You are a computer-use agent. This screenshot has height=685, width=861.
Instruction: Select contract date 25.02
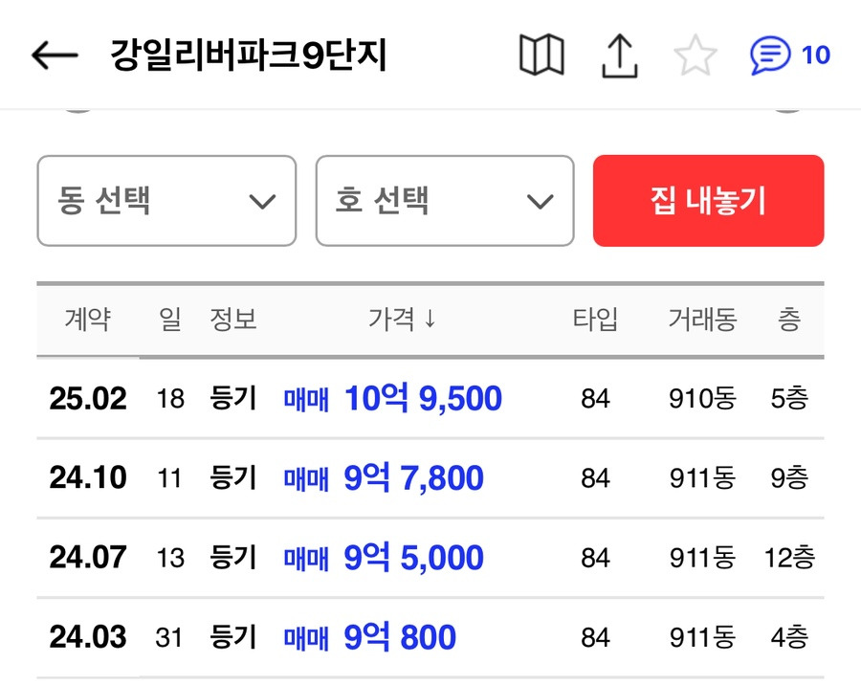(88, 398)
